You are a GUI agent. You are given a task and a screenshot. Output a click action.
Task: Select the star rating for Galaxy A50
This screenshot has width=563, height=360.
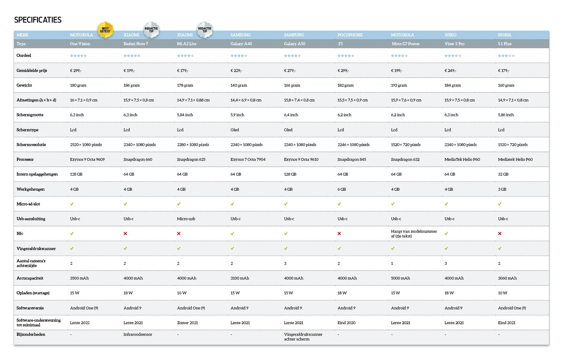coord(292,56)
